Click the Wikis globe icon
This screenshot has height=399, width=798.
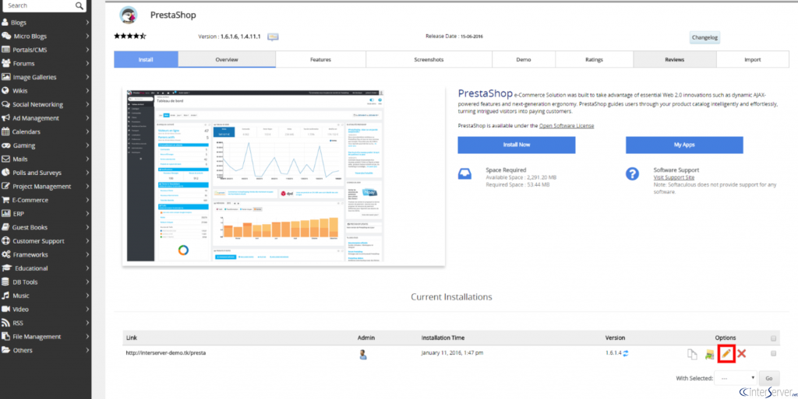tap(5, 91)
